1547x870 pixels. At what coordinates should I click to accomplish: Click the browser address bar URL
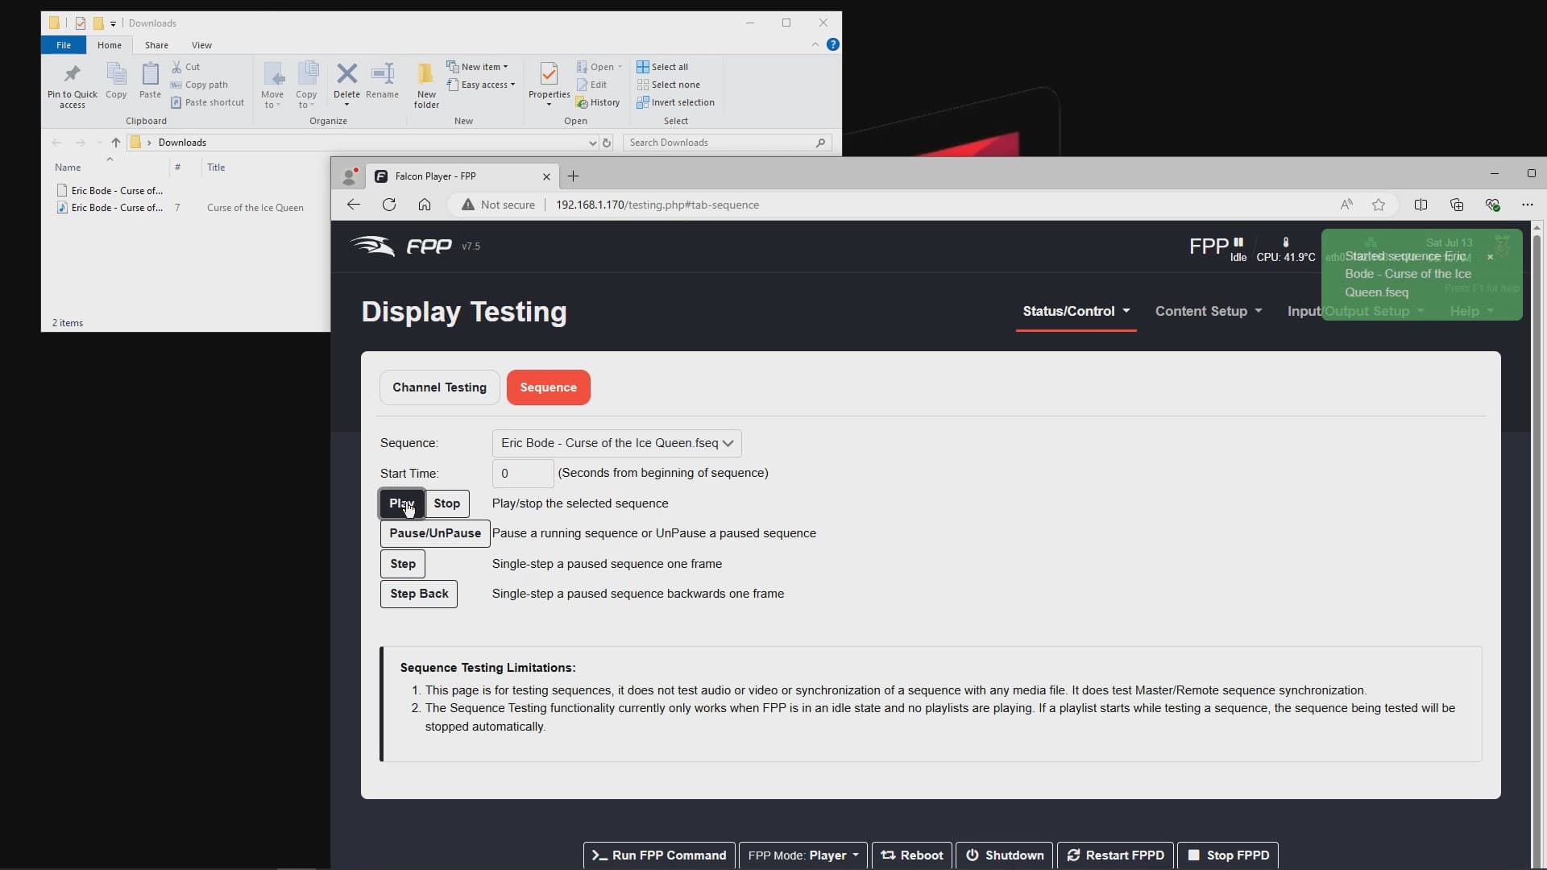(657, 205)
